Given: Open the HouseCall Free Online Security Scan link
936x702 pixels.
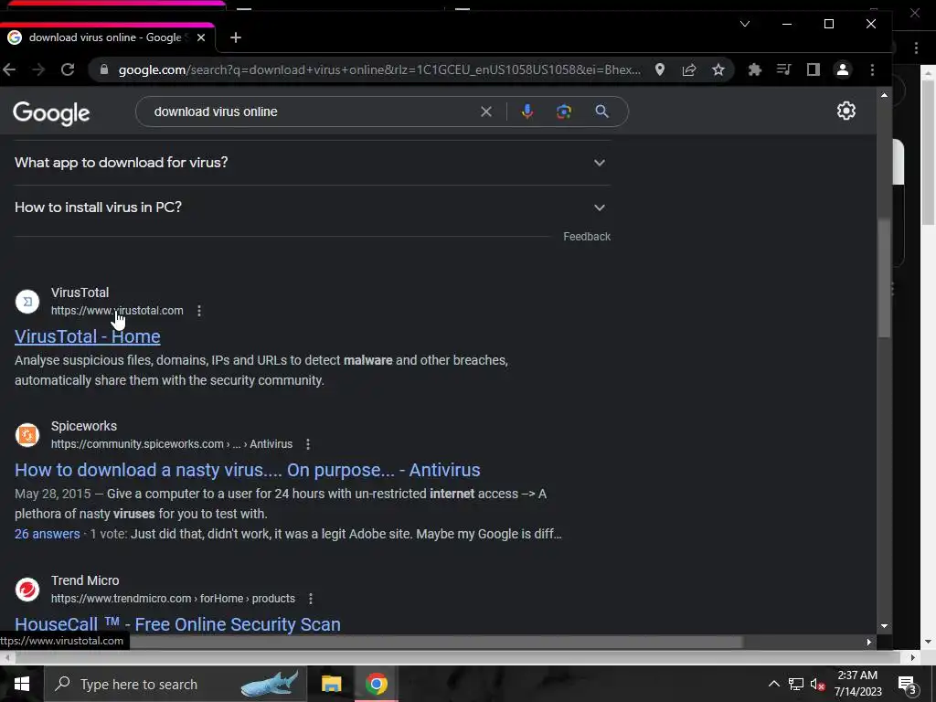Looking at the screenshot, I should pos(177,624).
